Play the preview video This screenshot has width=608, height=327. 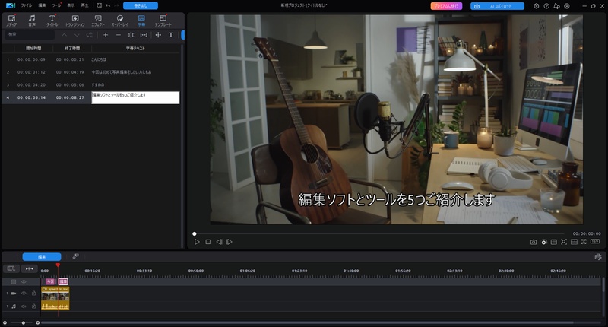197,242
